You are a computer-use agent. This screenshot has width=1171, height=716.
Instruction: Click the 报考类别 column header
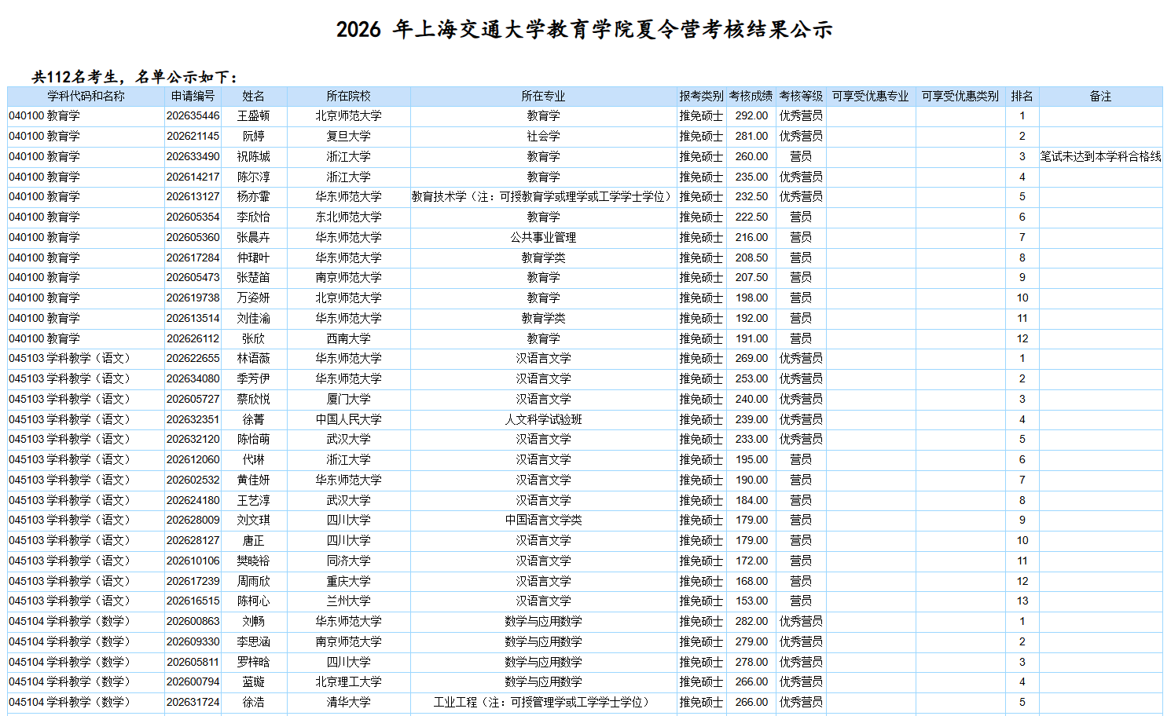701,96
